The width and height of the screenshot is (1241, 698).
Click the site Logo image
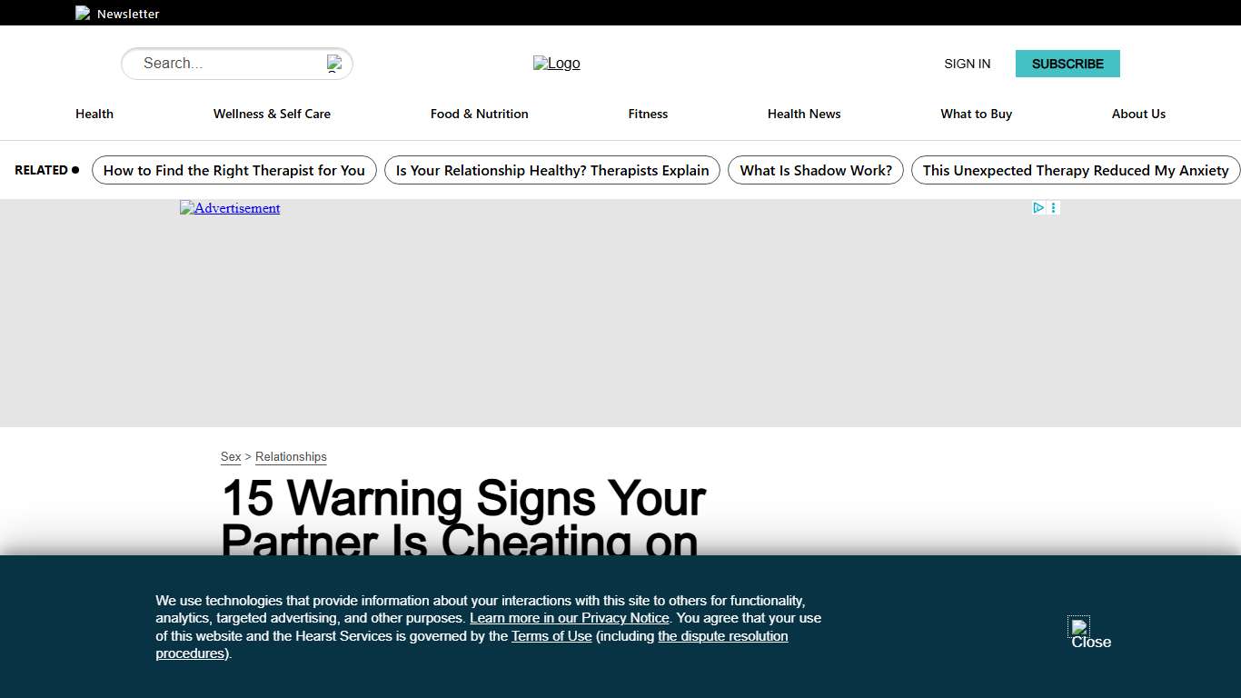556,64
